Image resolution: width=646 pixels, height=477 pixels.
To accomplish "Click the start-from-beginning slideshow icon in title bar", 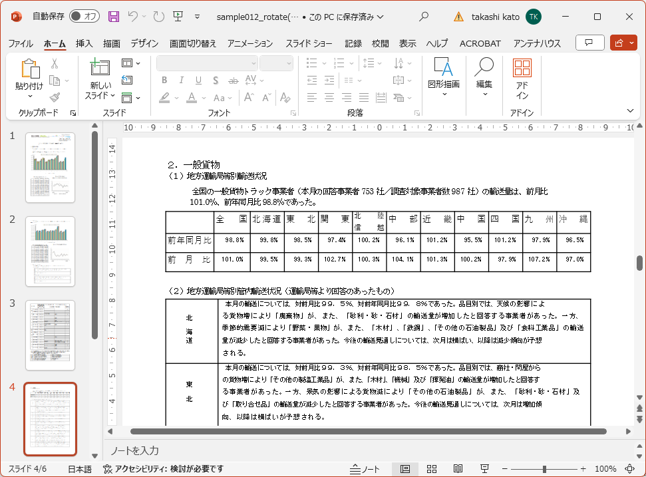I will coord(178,17).
